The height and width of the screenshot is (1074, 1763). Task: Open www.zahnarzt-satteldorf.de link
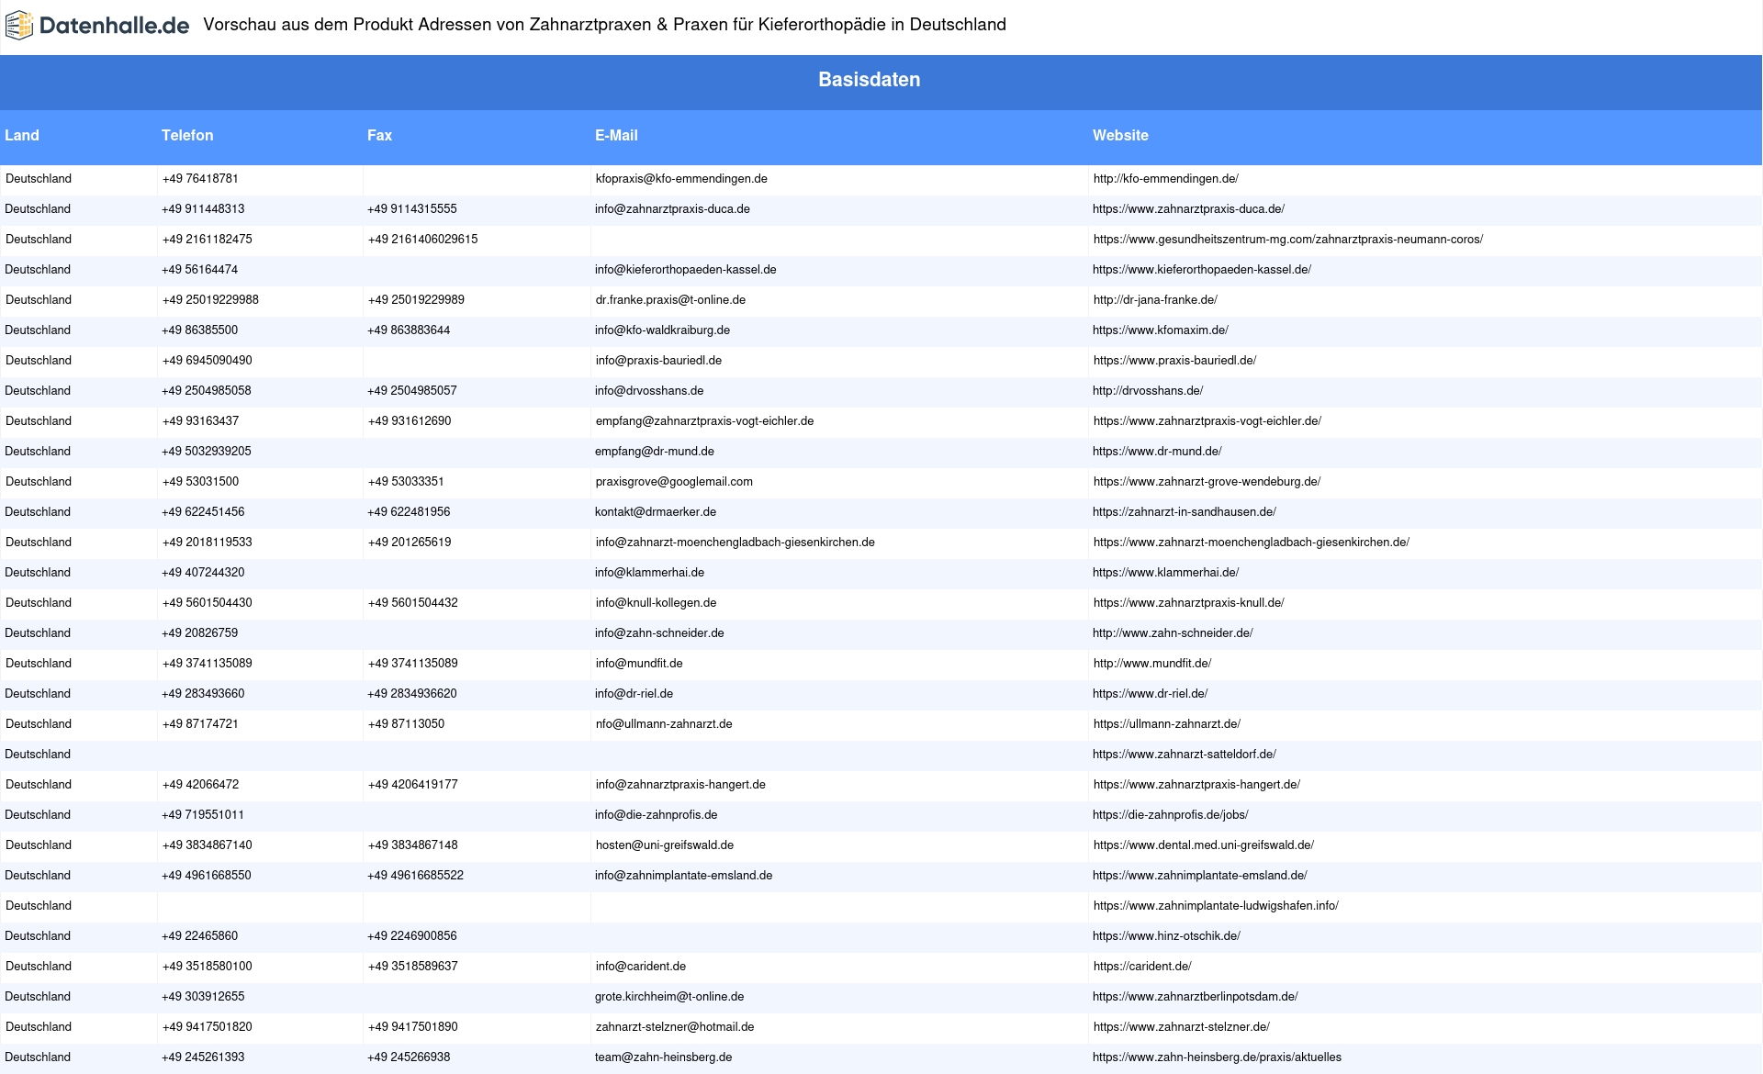(x=1185, y=755)
